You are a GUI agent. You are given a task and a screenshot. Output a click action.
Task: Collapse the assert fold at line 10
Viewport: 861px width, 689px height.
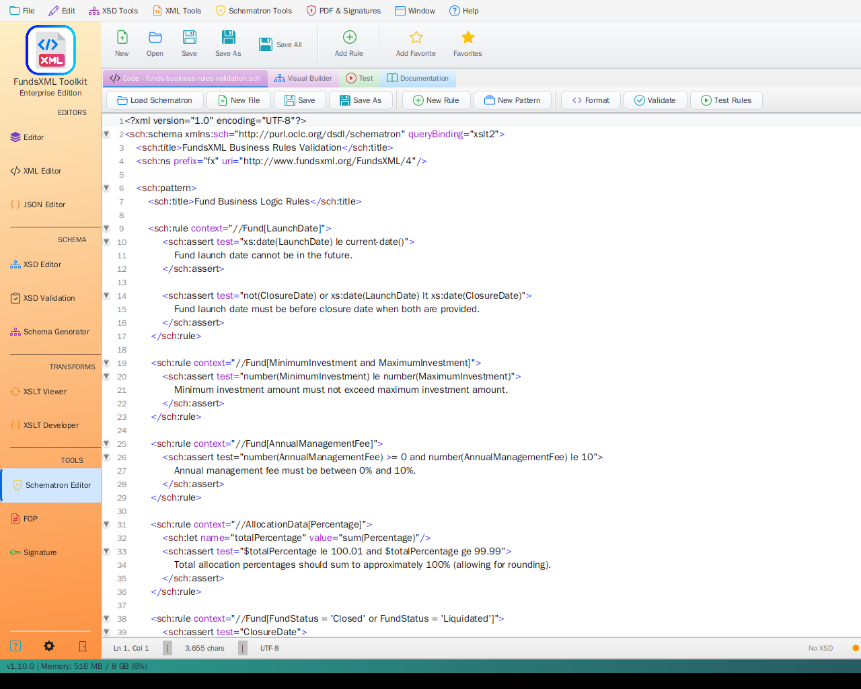pos(106,242)
